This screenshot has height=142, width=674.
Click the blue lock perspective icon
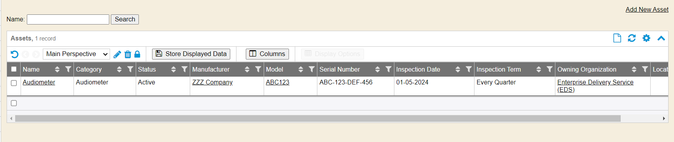[137, 54]
